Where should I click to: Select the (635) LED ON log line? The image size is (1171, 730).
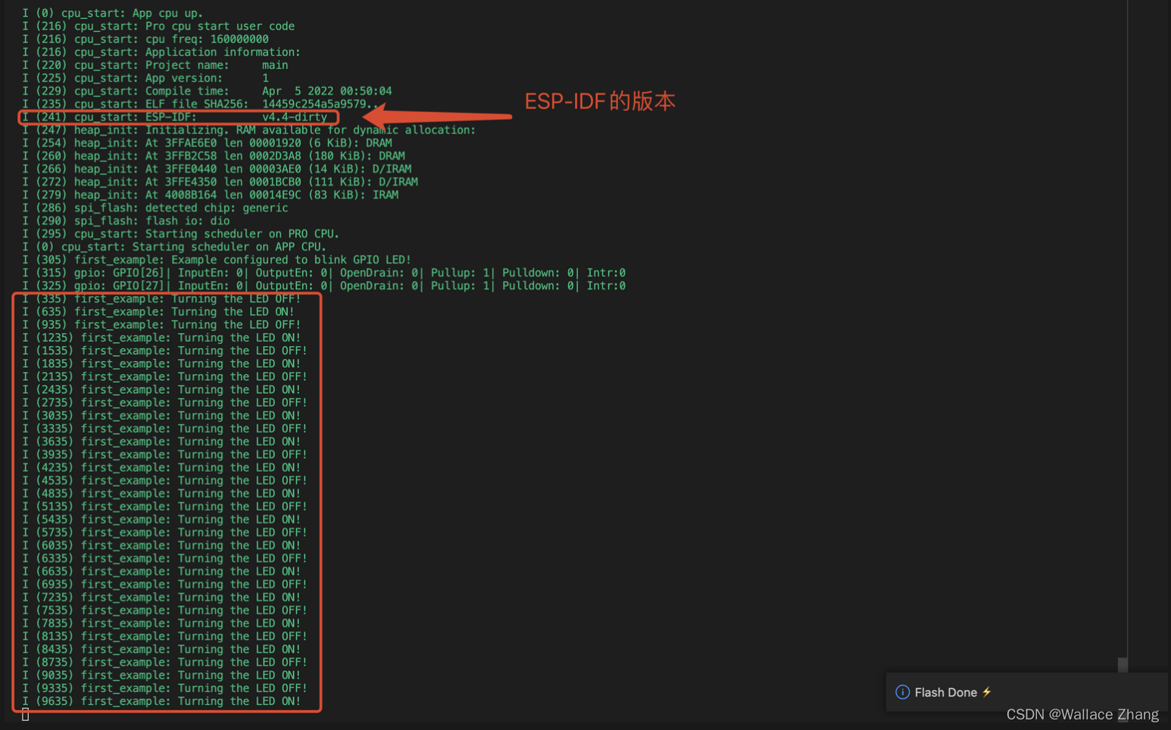pos(158,311)
